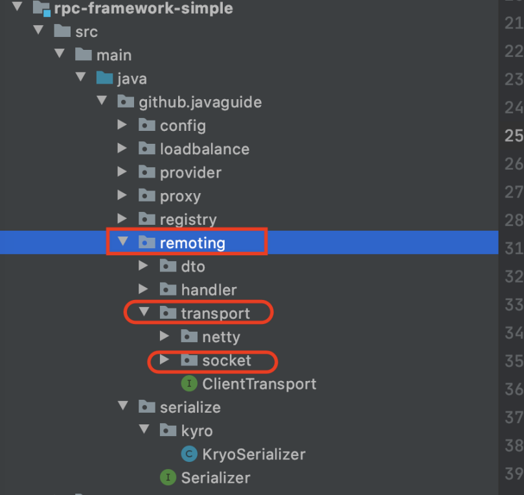Expand the socket package arrow

coord(164,360)
